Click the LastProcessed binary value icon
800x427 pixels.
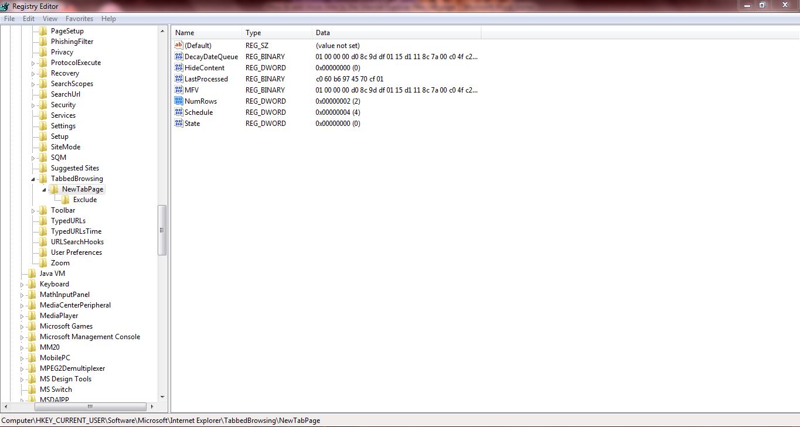tap(179, 78)
